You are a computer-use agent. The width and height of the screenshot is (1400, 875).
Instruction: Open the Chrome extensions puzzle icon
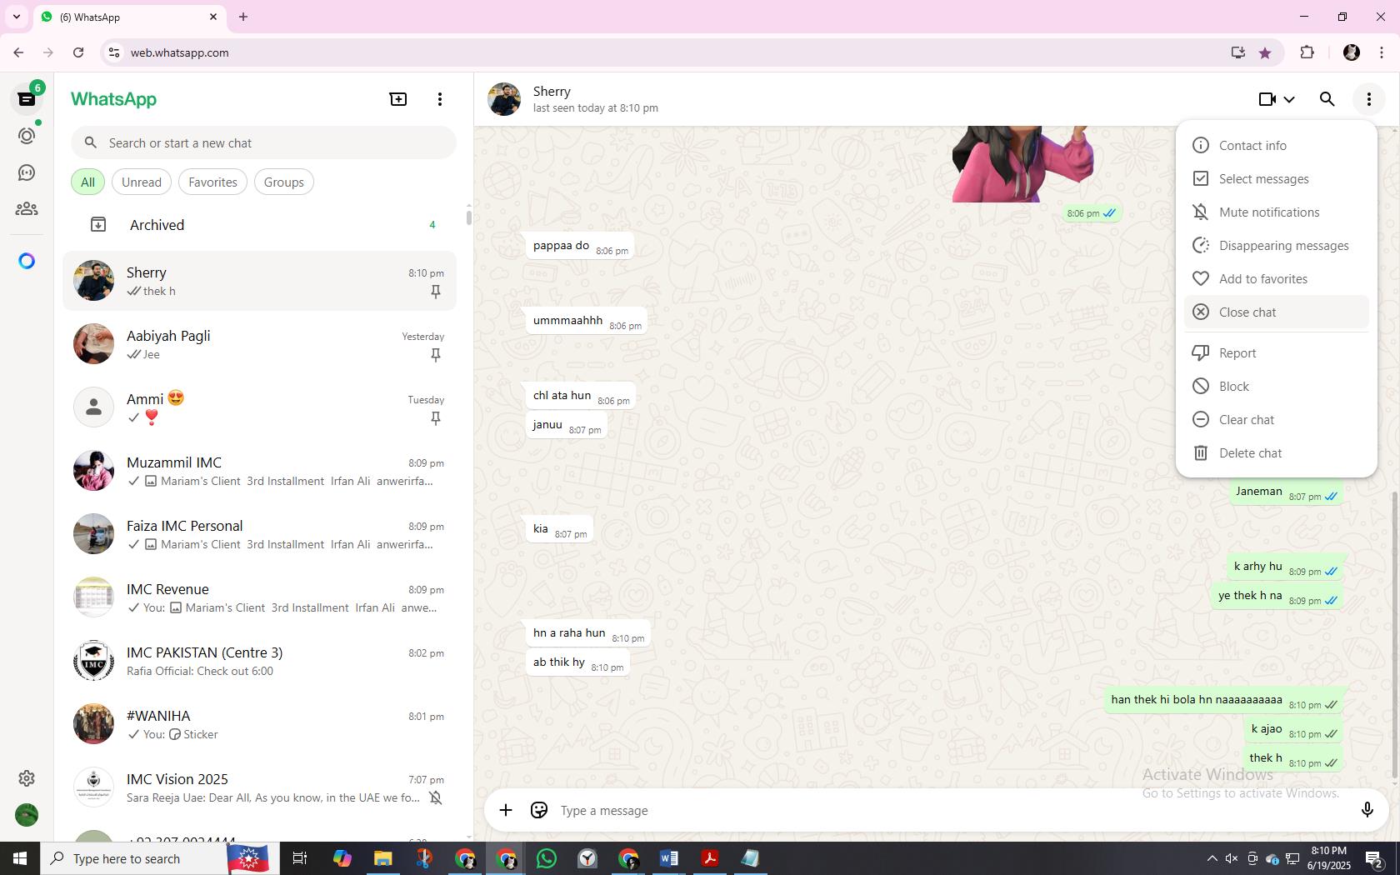coord(1307,52)
